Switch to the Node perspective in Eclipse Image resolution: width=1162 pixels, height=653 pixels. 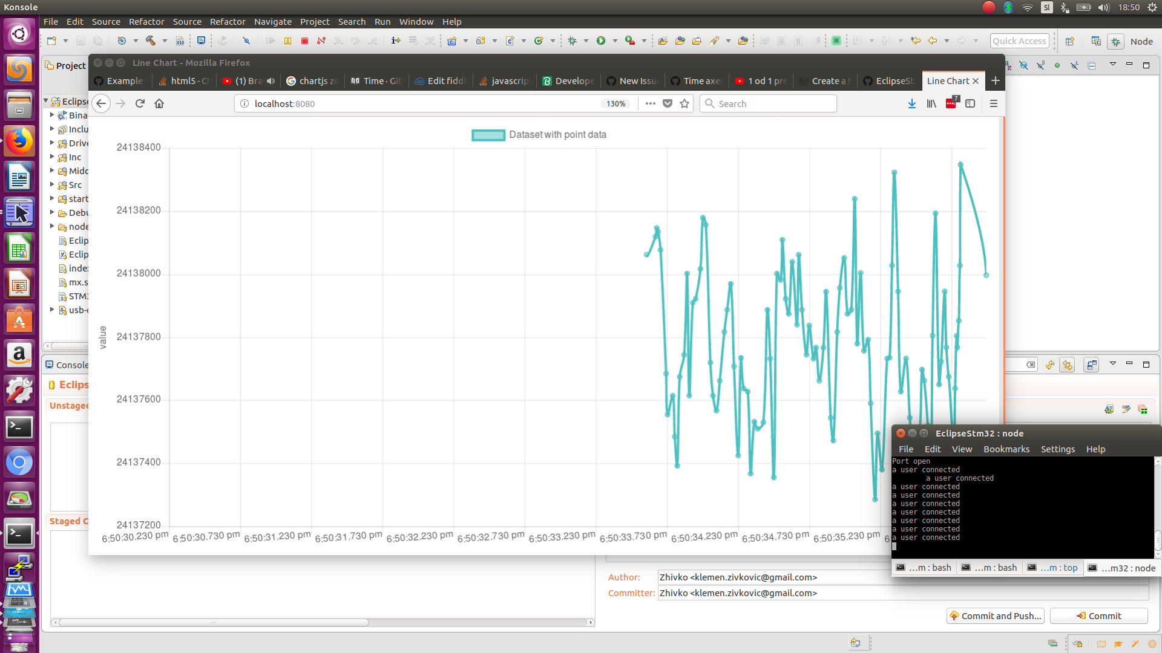[x=1140, y=41]
